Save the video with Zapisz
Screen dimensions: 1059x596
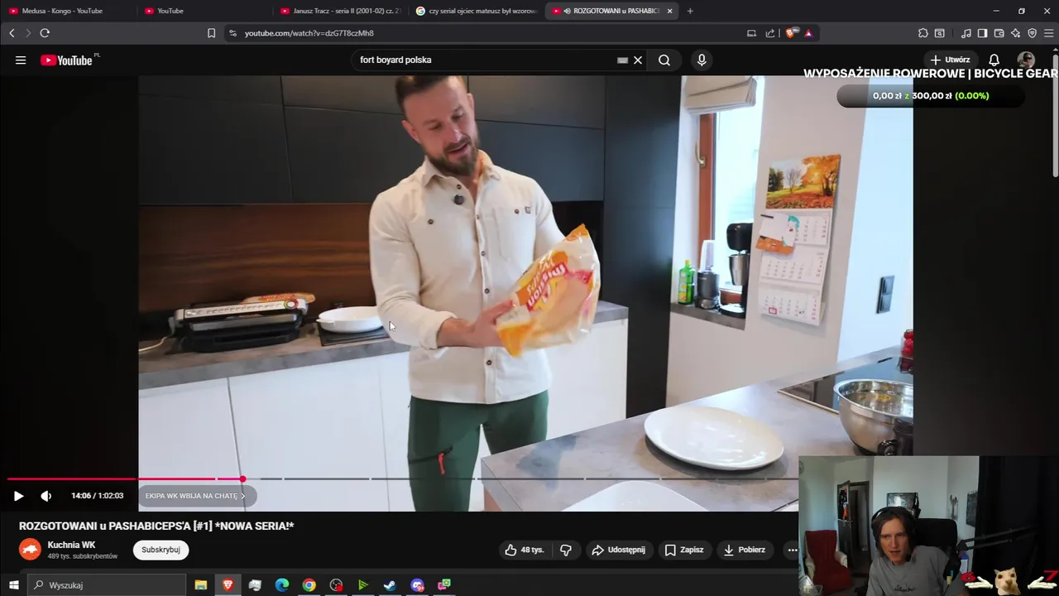(x=683, y=550)
